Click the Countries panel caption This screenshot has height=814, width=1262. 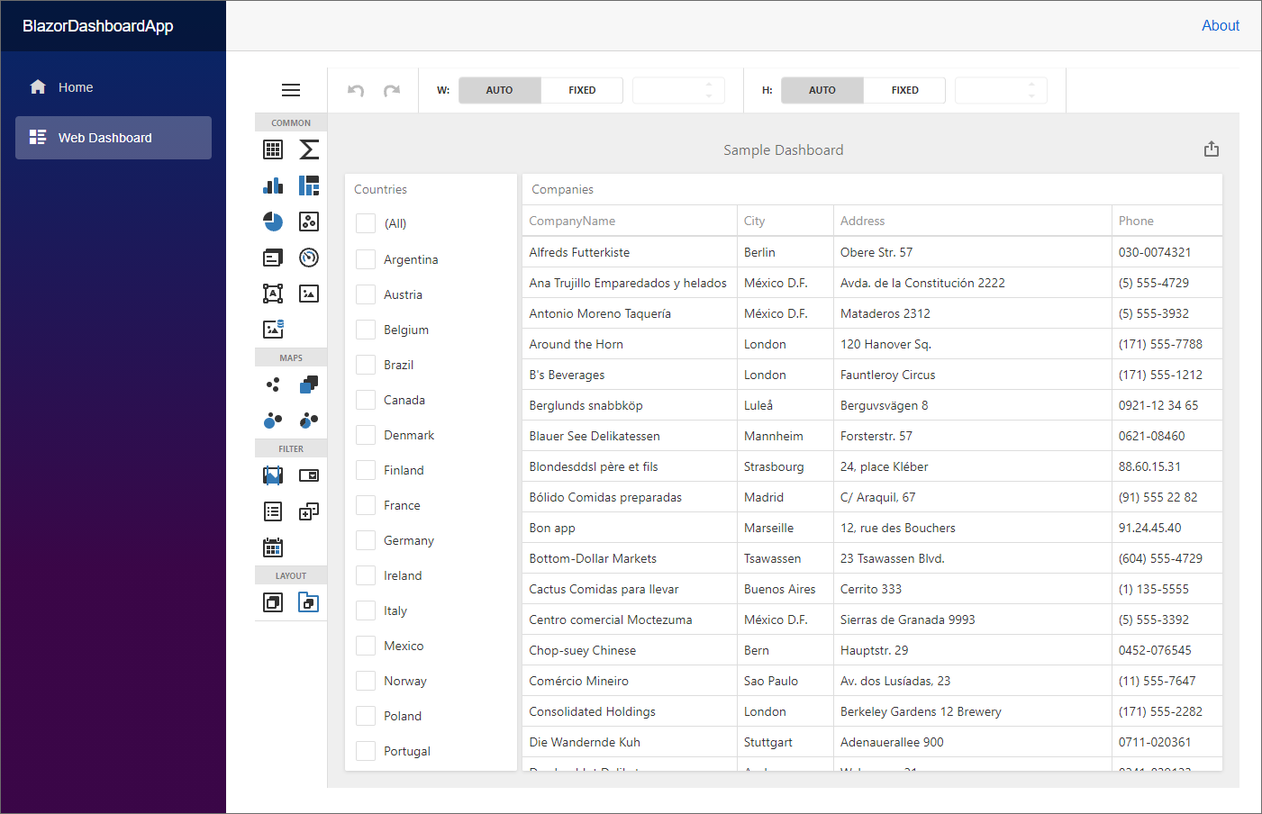tap(380, 189)
